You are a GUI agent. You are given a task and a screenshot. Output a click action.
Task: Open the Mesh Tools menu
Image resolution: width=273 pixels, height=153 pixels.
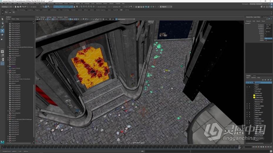[51, 4]
